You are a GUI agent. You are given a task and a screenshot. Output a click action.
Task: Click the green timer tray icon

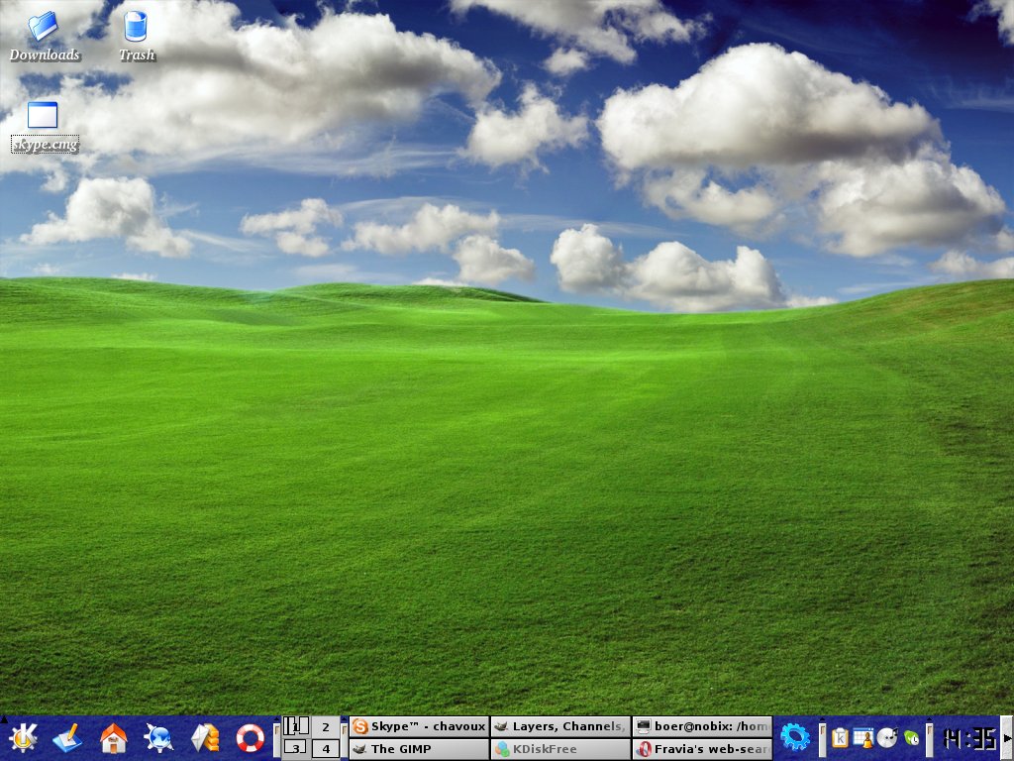911,737
